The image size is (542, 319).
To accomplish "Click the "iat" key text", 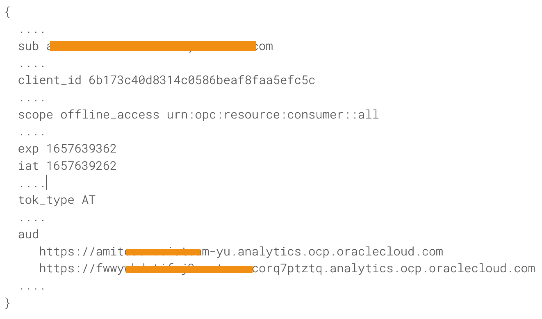I will pyautogui.click(x=28, y=166).
